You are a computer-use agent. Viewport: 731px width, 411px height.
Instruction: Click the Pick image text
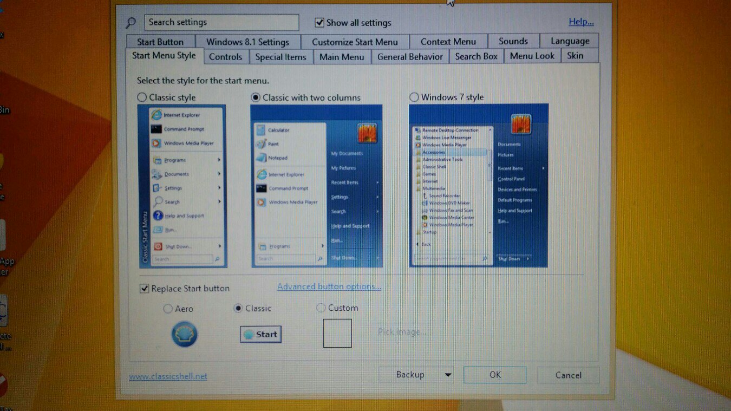[x=402, y=332]
